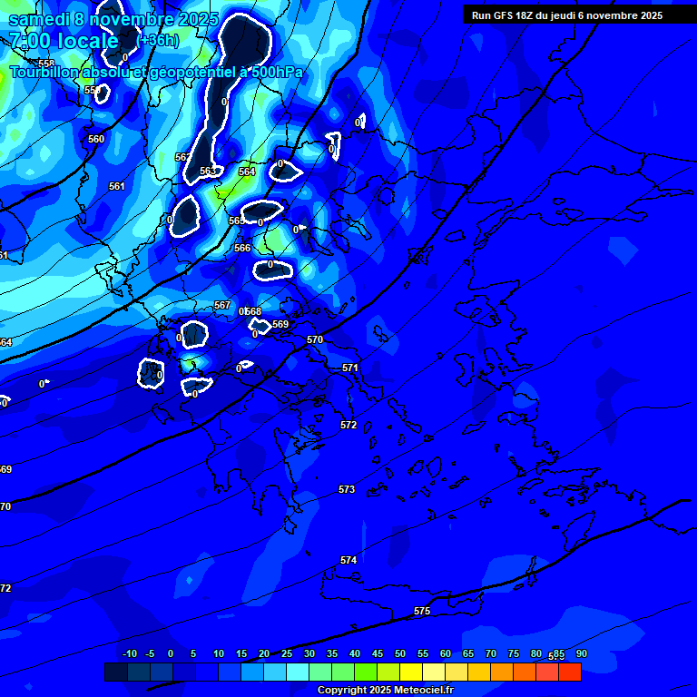Image resolution: width=697 pixels, height=697 pixels.
Task: Click the 575 geopotential contour label
Action: (x=422, y=612)
